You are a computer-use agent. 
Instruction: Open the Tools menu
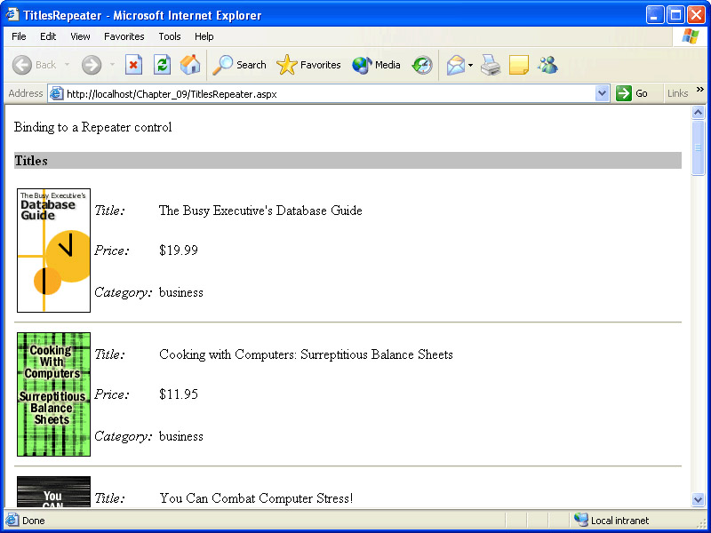pyautogui.click(x=169, y=36)
